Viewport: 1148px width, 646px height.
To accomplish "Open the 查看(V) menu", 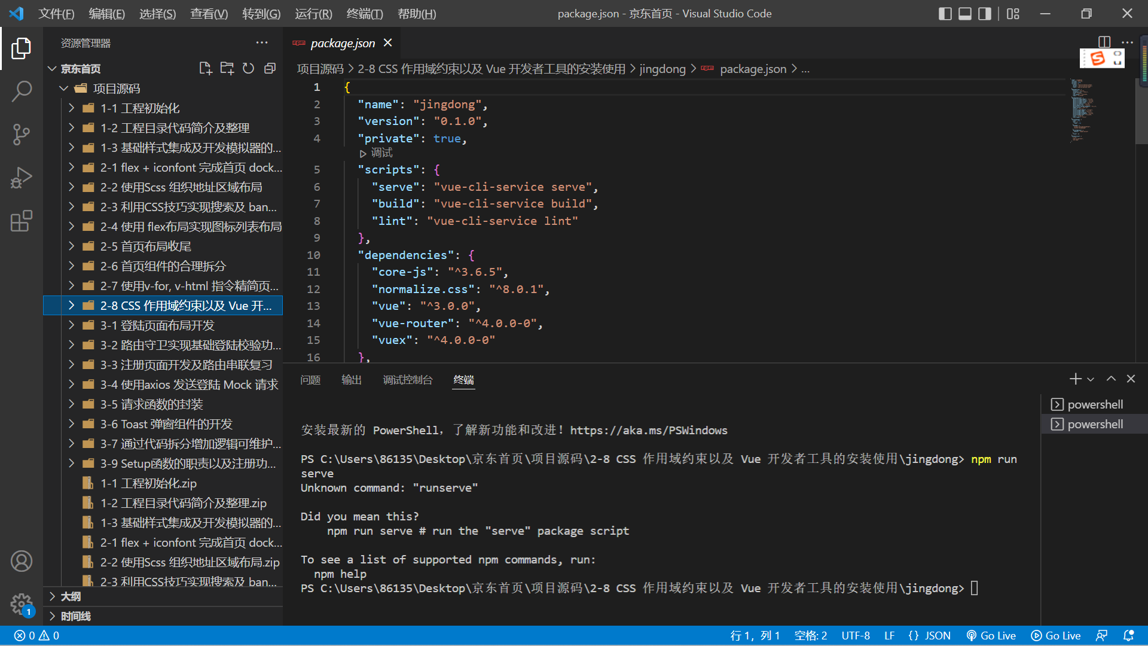I will tap(209, 13).
